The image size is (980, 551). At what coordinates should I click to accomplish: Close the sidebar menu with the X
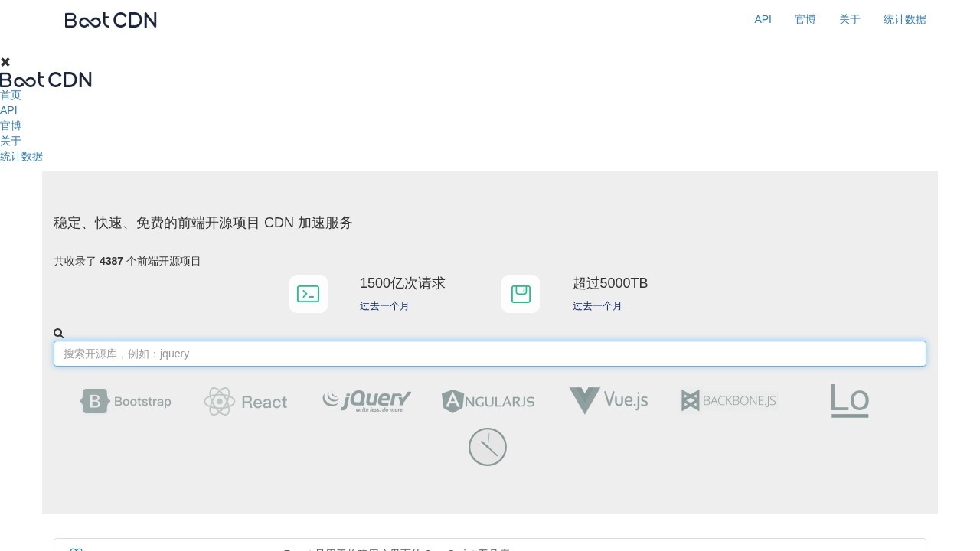tap(5, 62)
